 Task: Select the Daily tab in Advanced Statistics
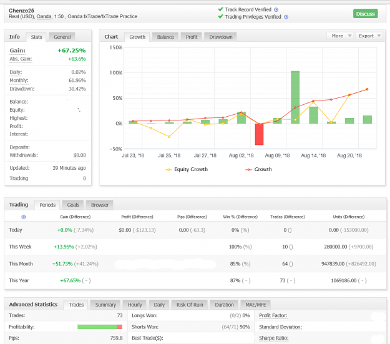(159, 305)
